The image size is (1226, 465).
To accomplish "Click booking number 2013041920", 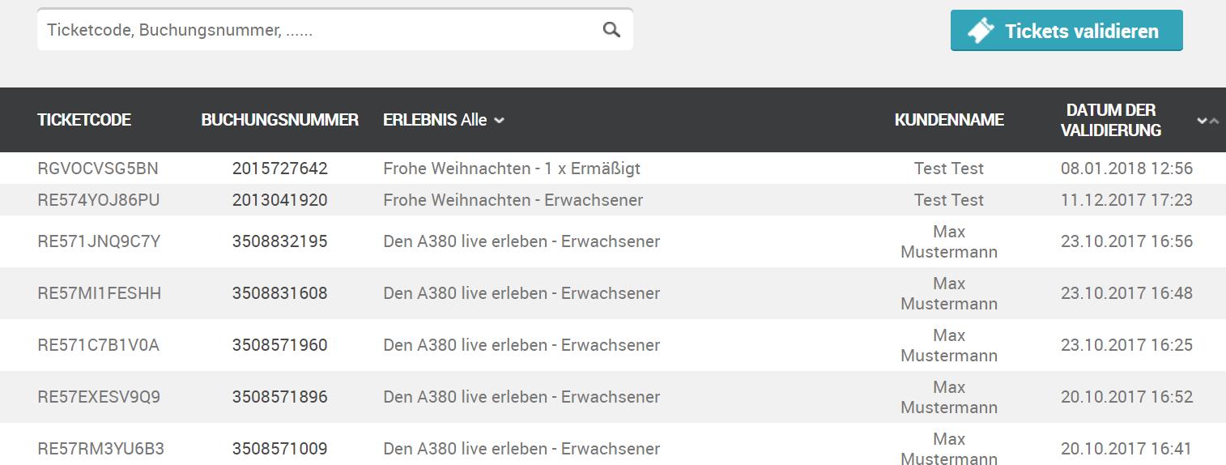I will coord(279,200).
